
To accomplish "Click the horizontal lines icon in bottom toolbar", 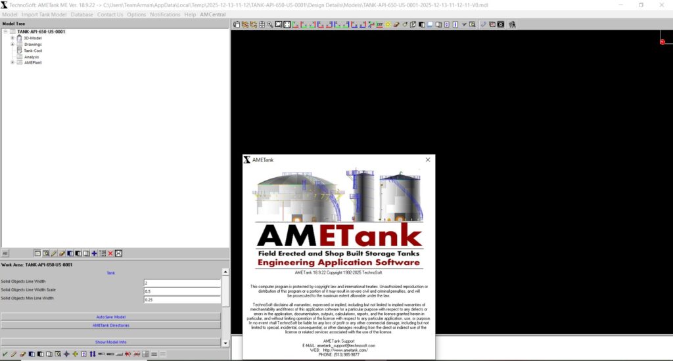I will (x=154, y=354).
